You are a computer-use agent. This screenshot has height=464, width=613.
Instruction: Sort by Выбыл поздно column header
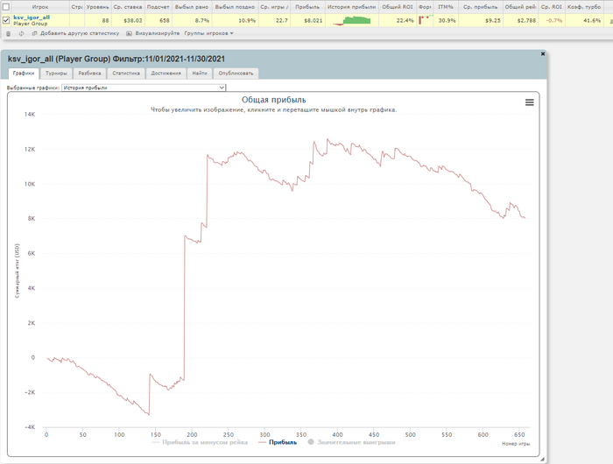pos(235,7)
